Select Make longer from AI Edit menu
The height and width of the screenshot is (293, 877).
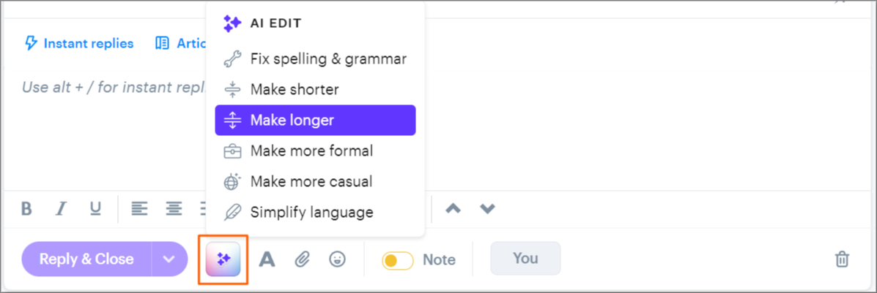[x=315, y=121]
